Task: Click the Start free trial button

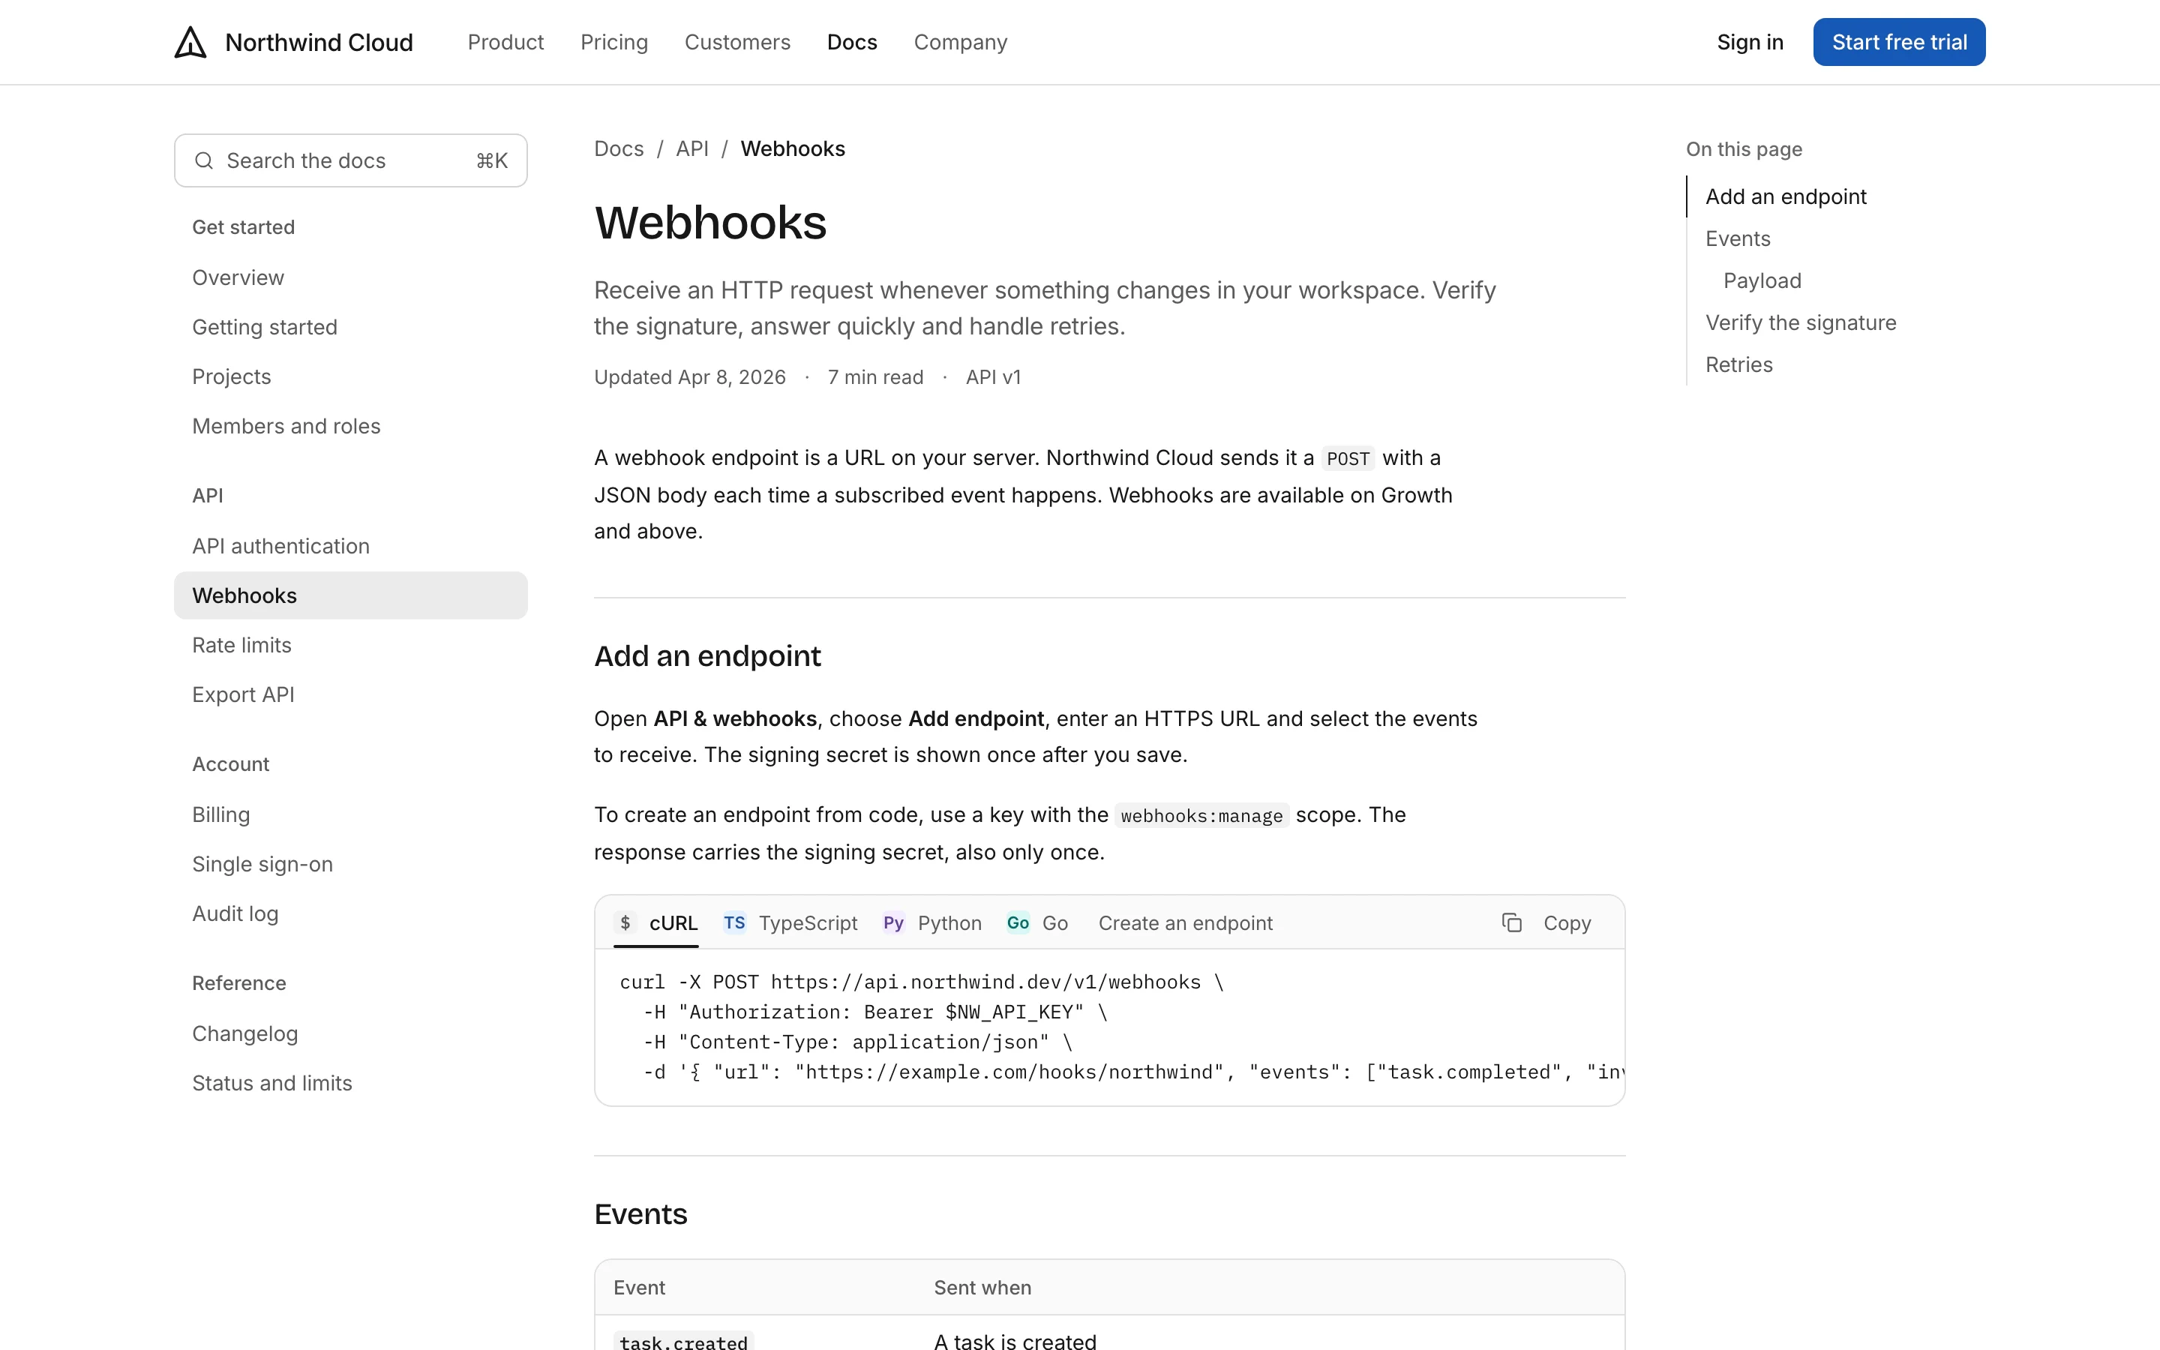Action: coord(1898,42)
